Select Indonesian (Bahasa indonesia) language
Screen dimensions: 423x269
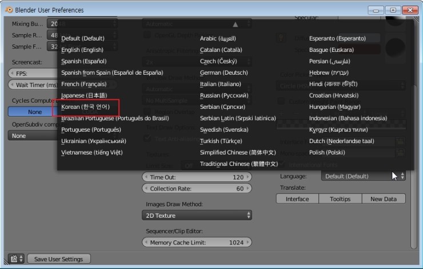348,119
